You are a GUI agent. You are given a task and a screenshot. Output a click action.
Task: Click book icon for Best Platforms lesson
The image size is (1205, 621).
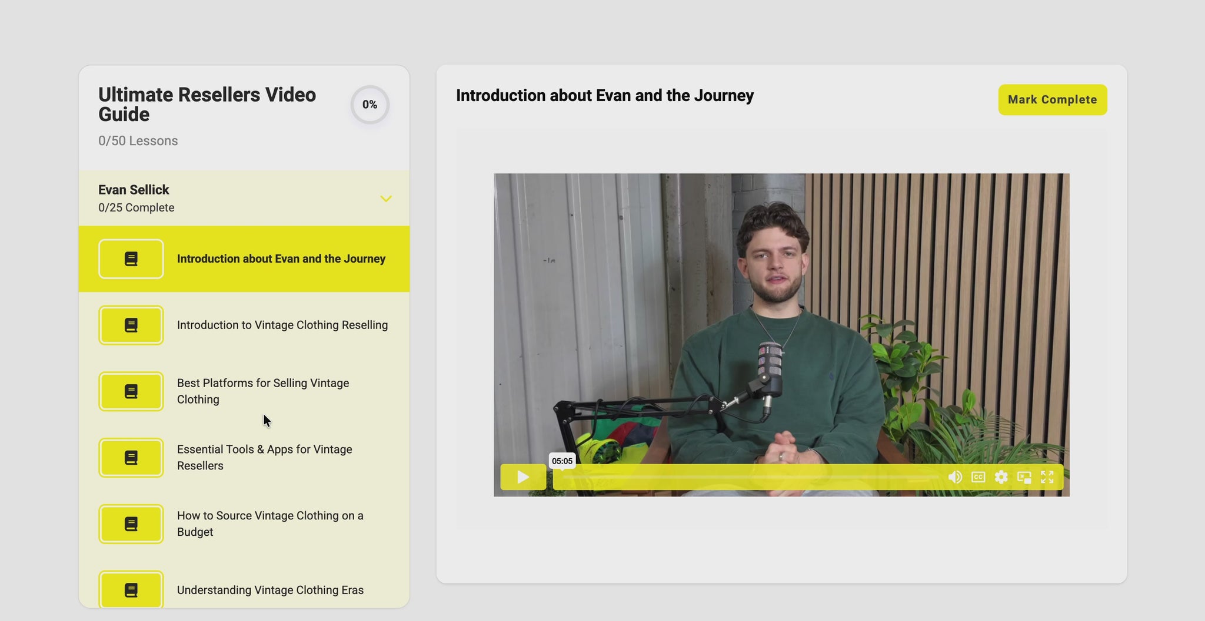[131, 392]
